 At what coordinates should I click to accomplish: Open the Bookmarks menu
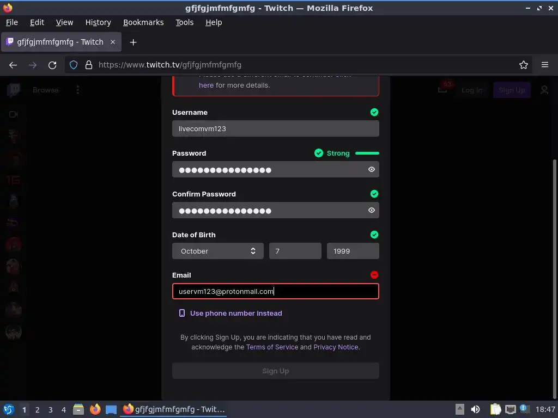(143, 22)
